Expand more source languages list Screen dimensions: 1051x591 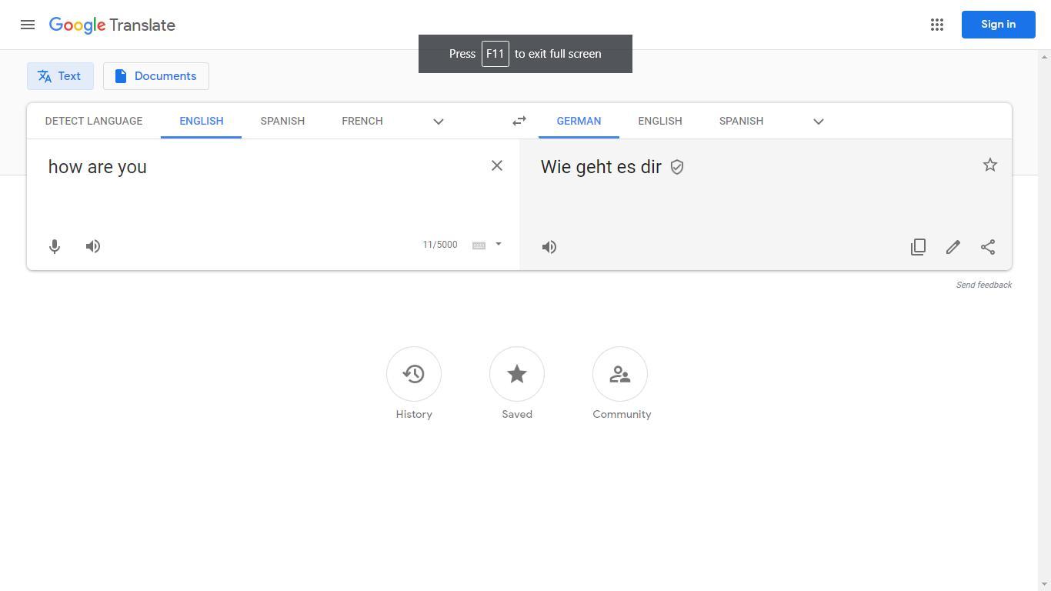[x=439, y=122]
